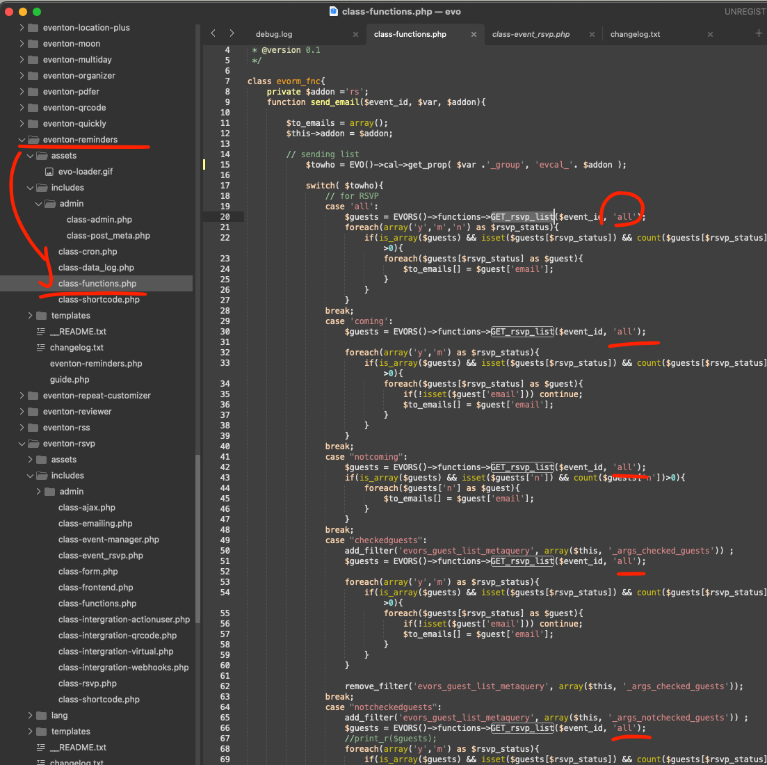Expand admin folder under eventon-rsvp includes

tap(38, 492)
